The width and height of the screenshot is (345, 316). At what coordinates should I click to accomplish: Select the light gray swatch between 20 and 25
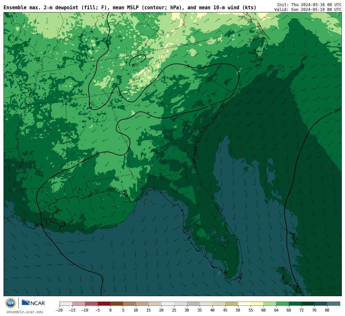click(168, 304)
